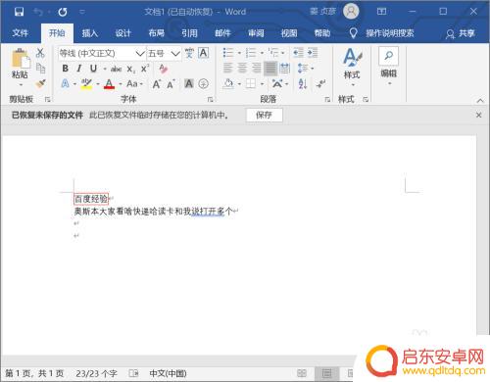Center align text
Viewport: 490px width, 382px height.
pos(242,69)
